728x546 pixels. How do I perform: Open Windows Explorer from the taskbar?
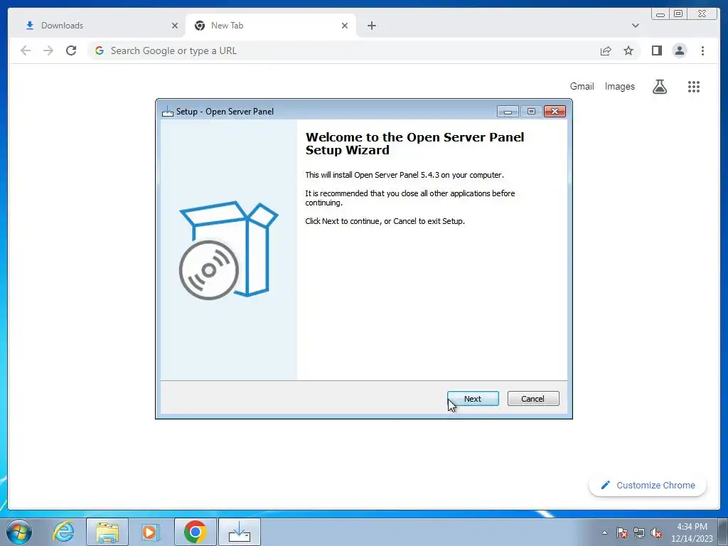coord(107,532)
